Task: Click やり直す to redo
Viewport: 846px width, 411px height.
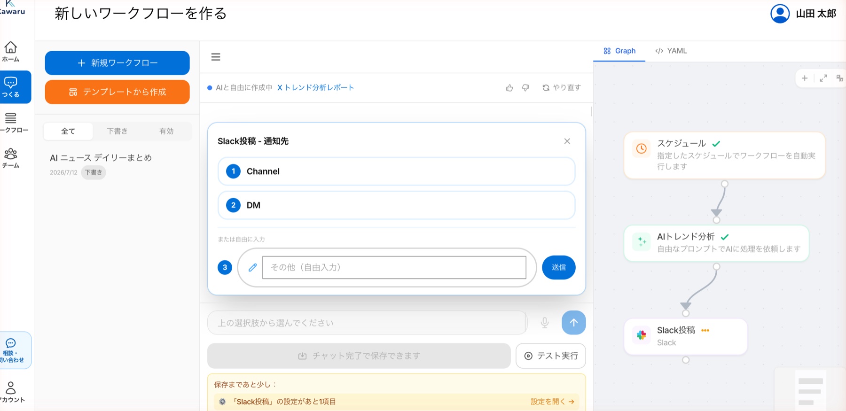Action: tap(562, 88)
